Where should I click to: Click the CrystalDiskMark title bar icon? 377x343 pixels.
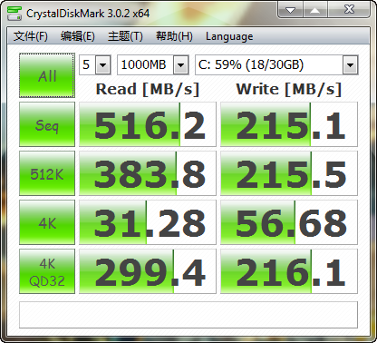pyautogui.click(x=14, y=14)
